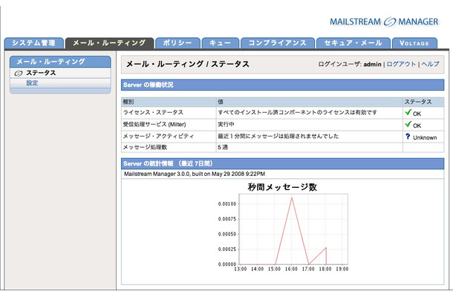This screenshot has width=453, height=297.
Task: Click the 0.00100 y-axis label
Action: [227, 204]
